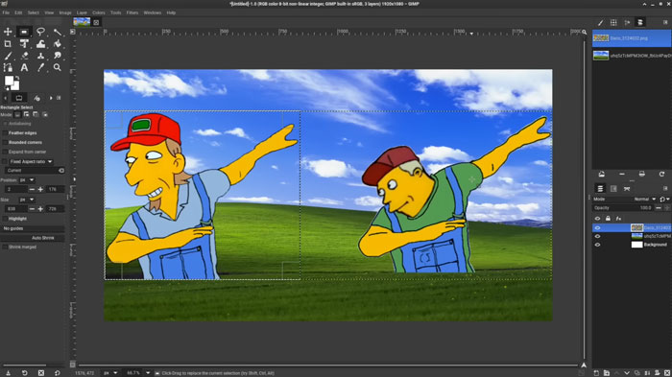Select the first image in Images list

632,38
